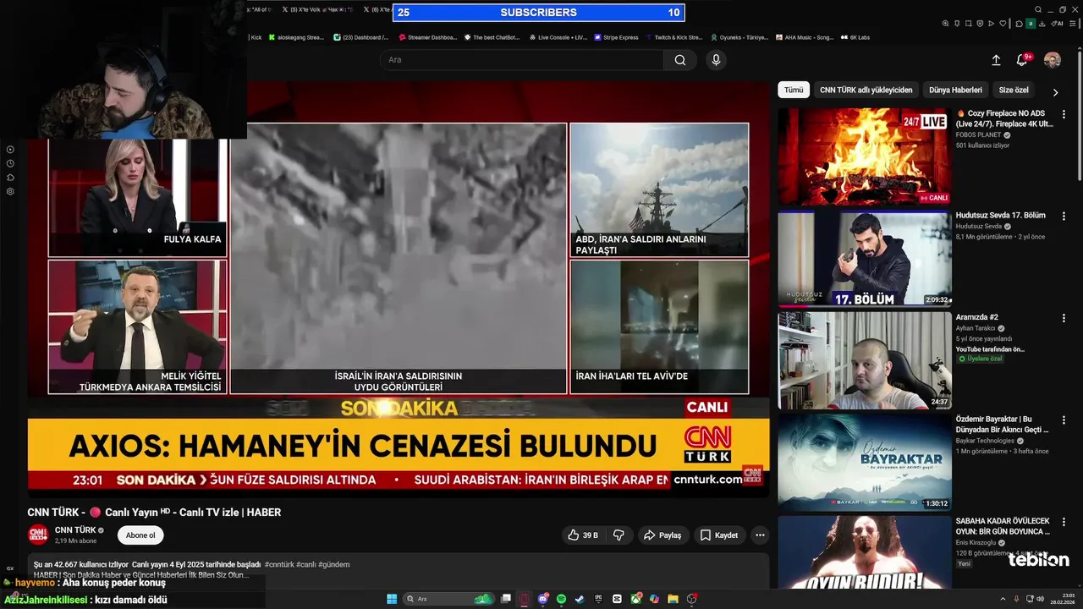Open Spotify from the taskbar
This screenshot has width=1083, height=609.
point(562,599)
